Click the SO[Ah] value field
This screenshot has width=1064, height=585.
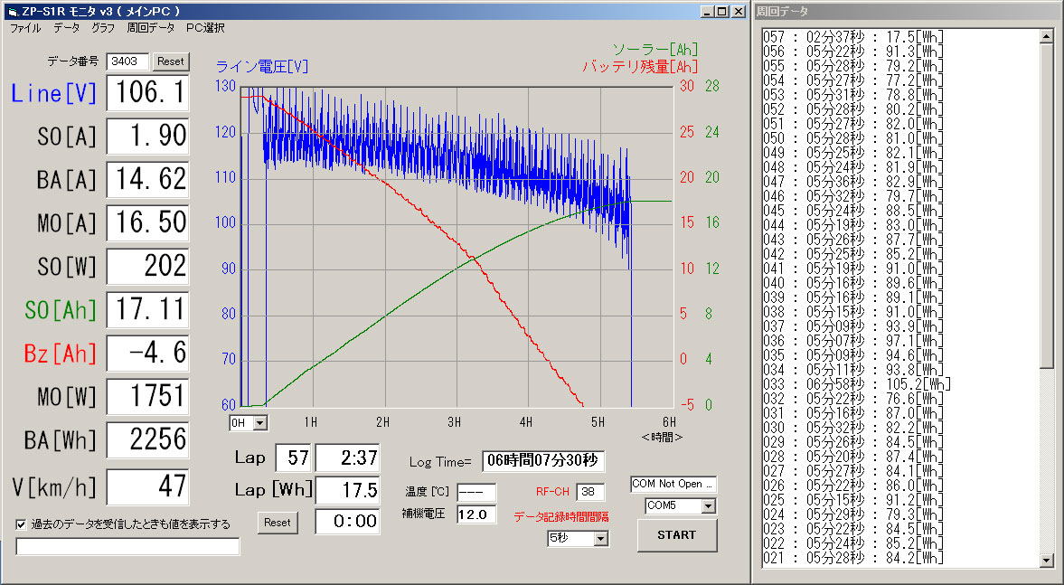pyautogui.click(x=147, y=309)
